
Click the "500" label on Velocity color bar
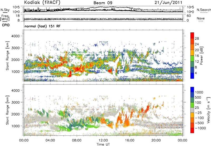[x=199, y=98]
